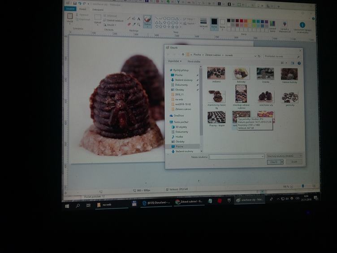
Task: Toggle the preview pane icon in dialog
Action: pos(292,63)
